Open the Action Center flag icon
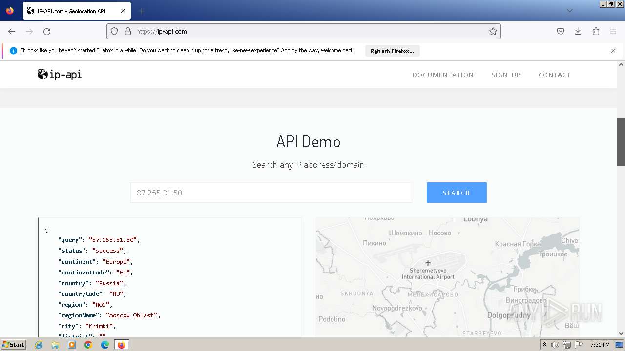Viewport: 625px width, 351px height. (x=578, y=345)
